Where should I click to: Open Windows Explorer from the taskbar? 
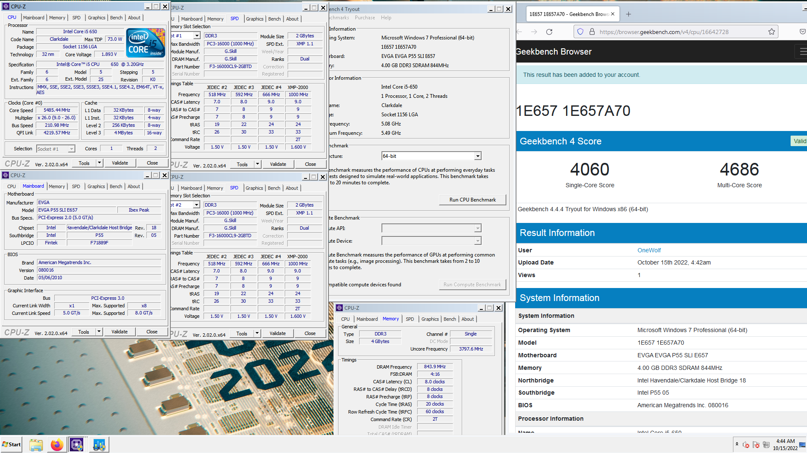[x=36, y=445]
